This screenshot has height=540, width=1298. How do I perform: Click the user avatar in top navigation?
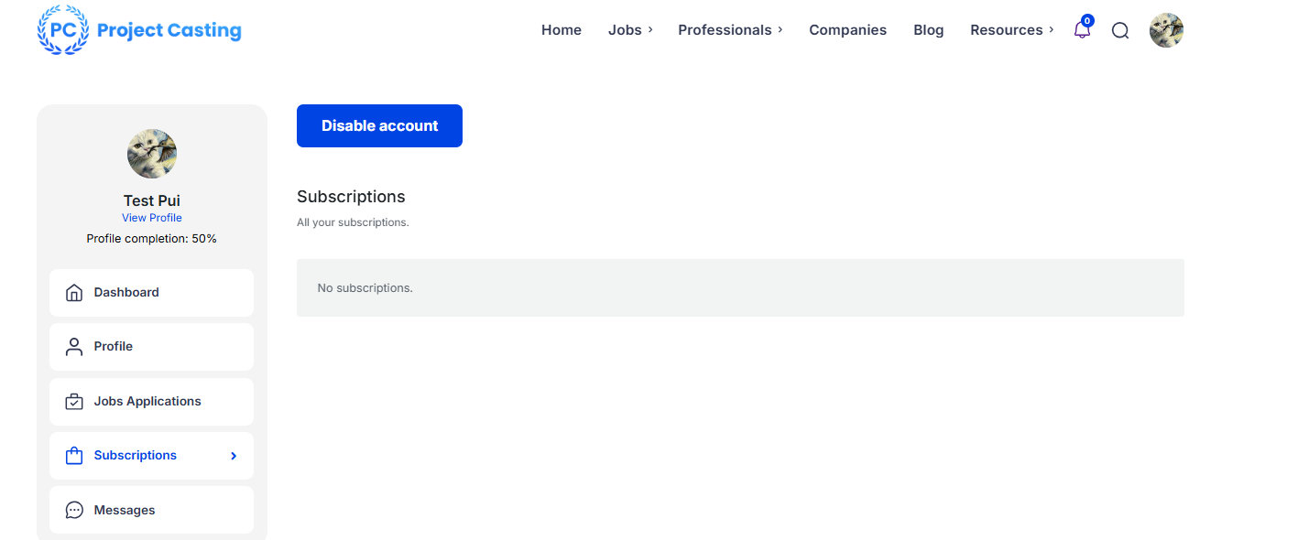tap(1166, 30)
